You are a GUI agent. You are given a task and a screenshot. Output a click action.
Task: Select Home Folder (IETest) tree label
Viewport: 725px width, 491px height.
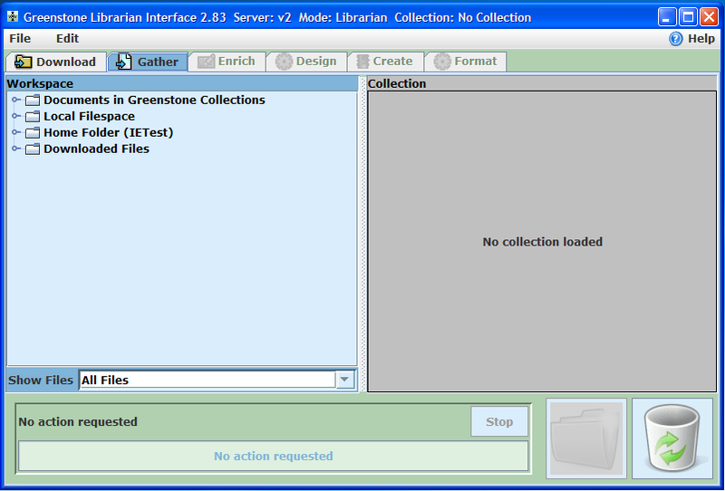pyautogui.click(x=108, y=133)
